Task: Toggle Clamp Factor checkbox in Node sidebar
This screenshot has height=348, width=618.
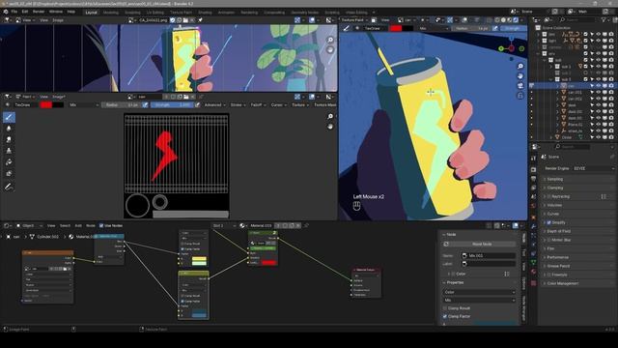Action: pyautogui.click(x=445, y=316)
